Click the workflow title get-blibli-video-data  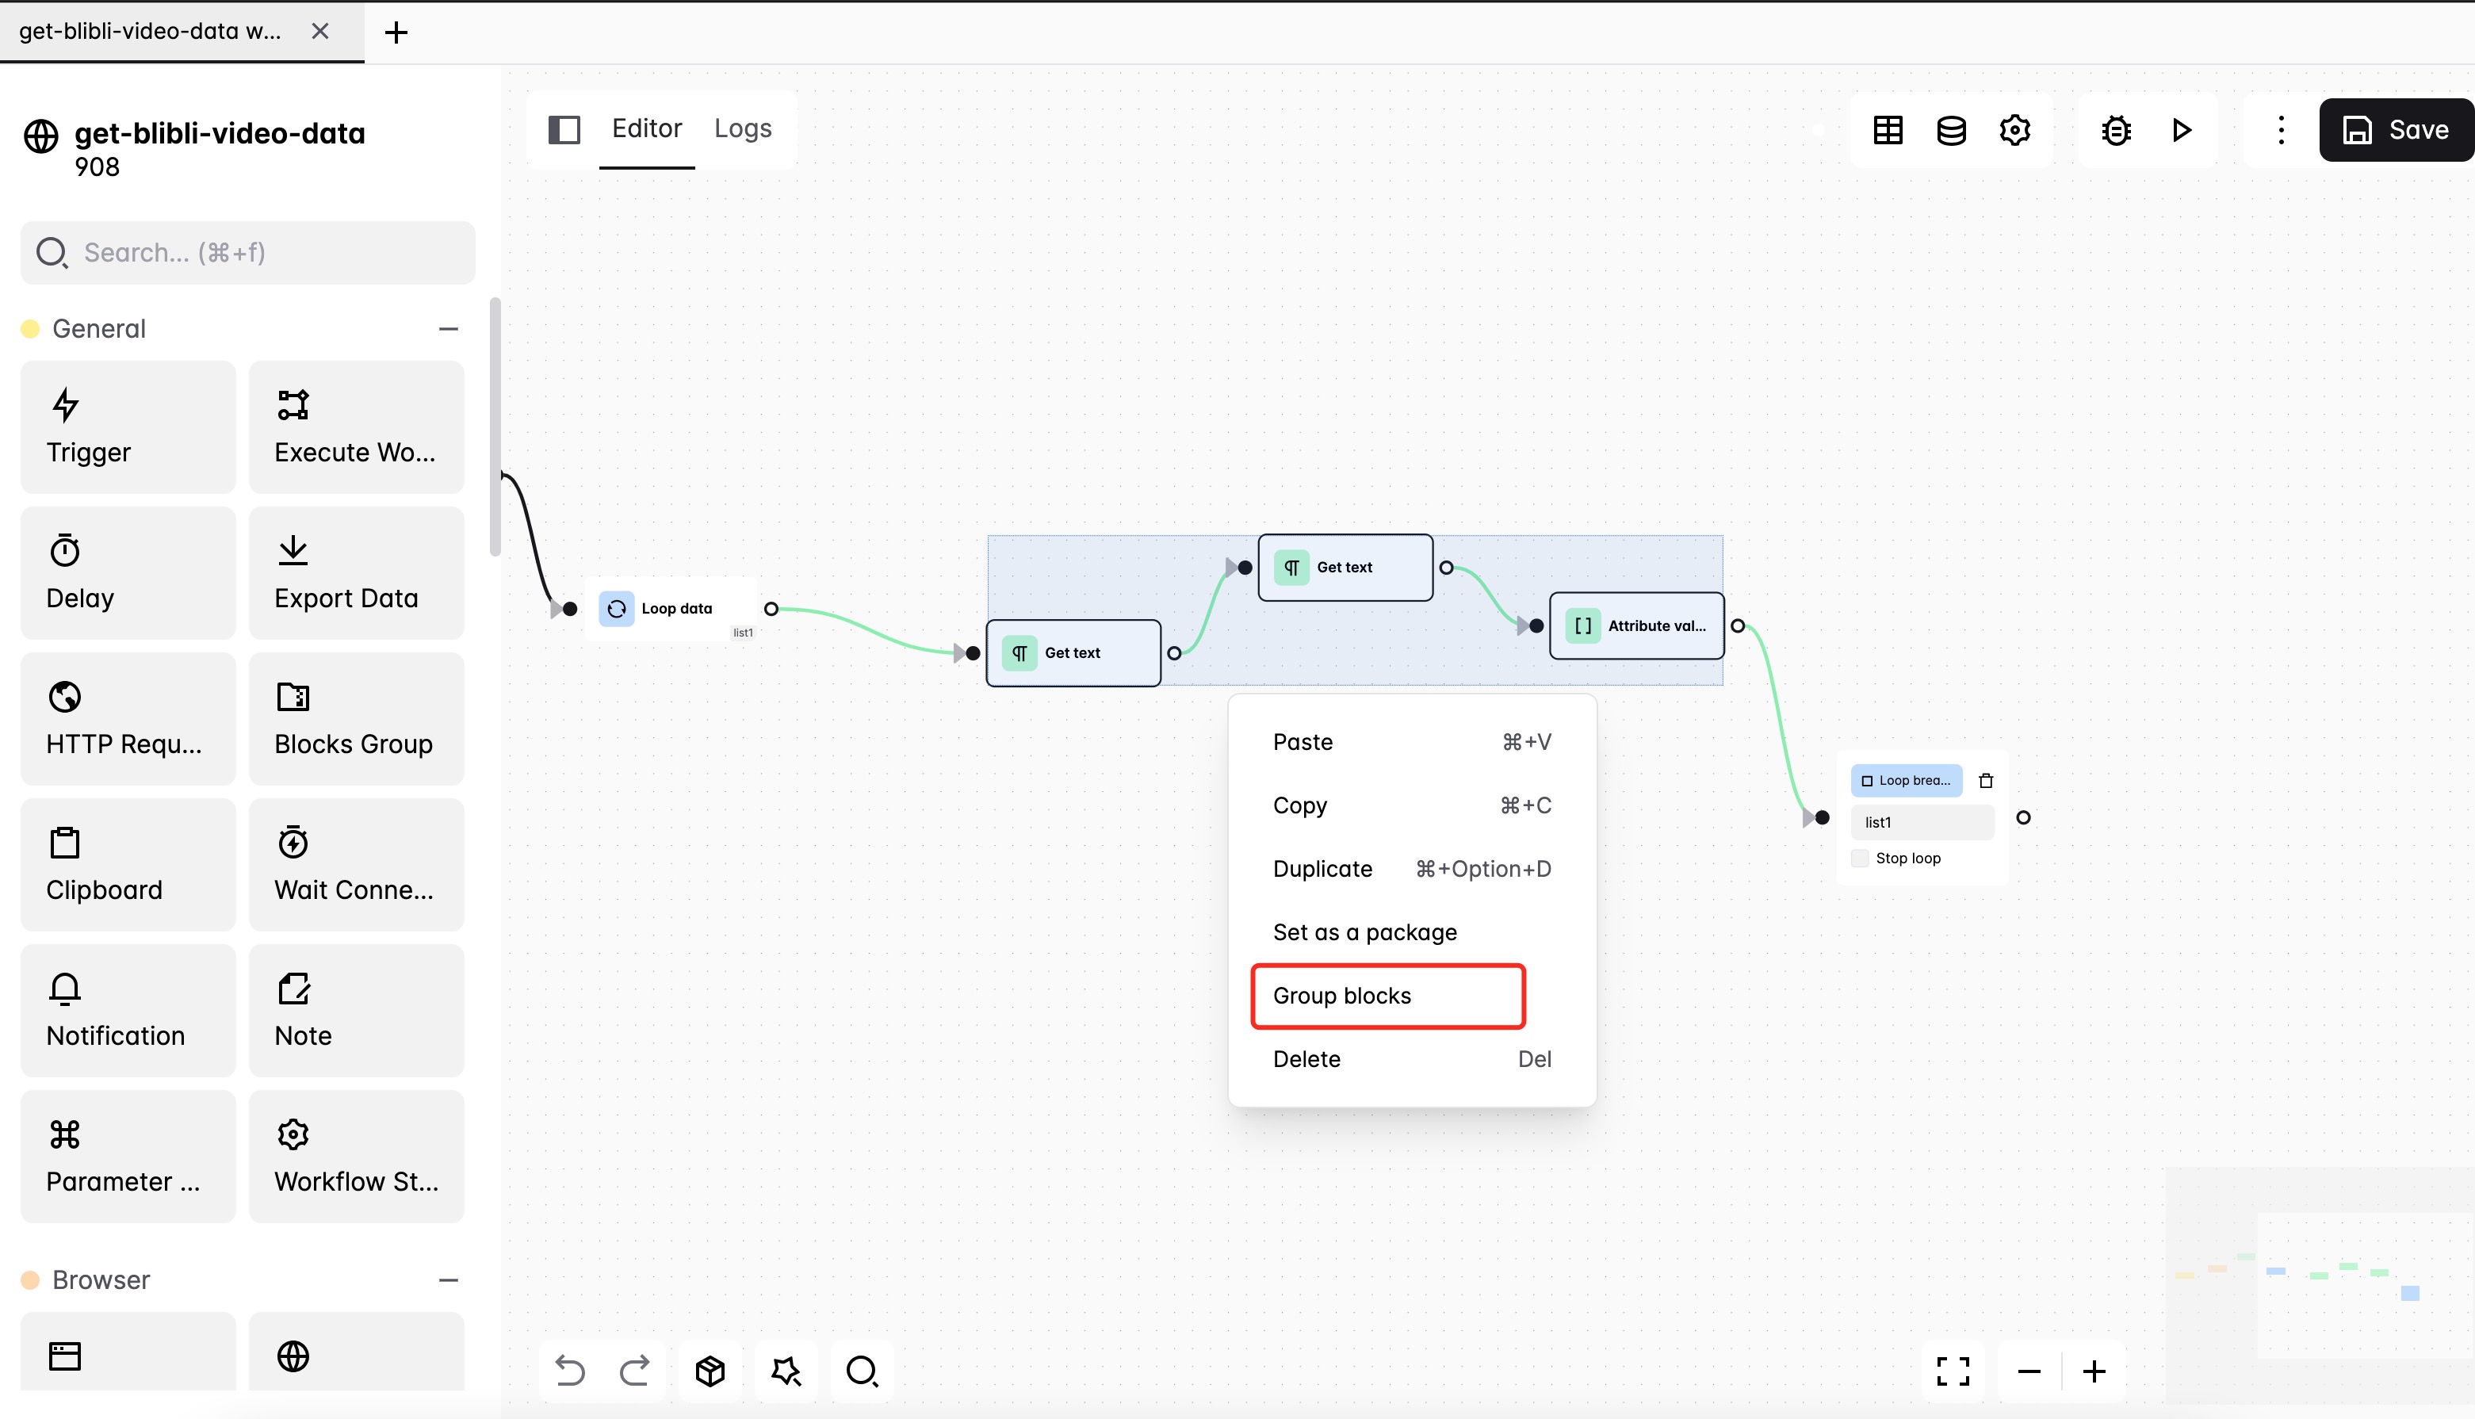(220, 132)
